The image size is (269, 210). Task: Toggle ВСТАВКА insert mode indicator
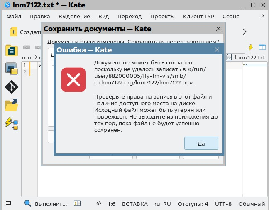click(135, 204)
